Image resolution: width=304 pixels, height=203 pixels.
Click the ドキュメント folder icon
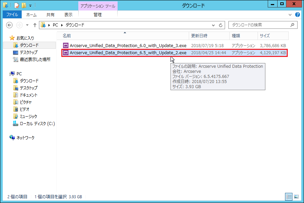tap(16, 95)
